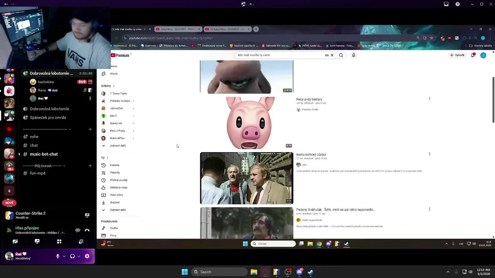Open the Vy section header
Screen dimensions: 495x278
104,158
